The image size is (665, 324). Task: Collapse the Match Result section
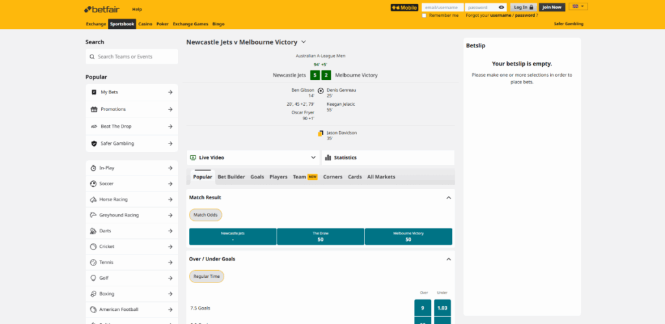448,197
